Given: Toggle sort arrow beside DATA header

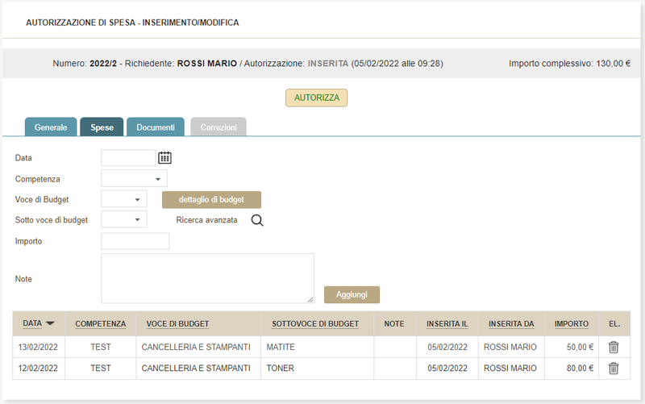Looking at the screenshot, I should tap(50, 323).
